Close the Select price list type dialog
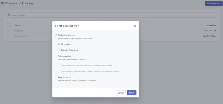This screenshot has width=223, height=104. 135,26
